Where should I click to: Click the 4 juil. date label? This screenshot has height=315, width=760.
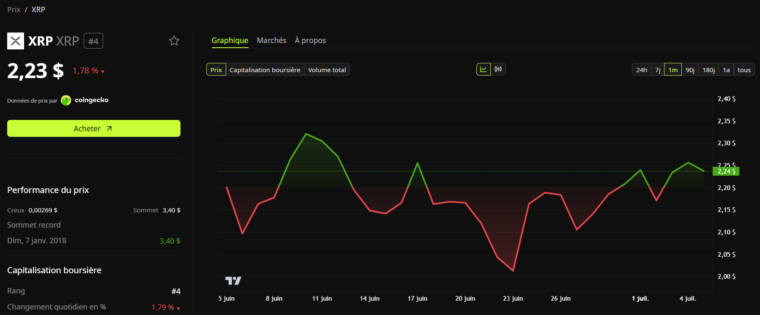(x=688, y=299)
